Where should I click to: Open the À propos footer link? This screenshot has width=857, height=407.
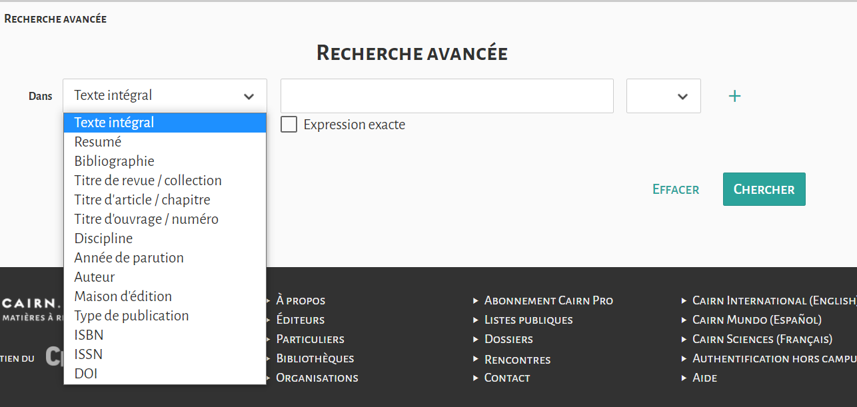301,300
